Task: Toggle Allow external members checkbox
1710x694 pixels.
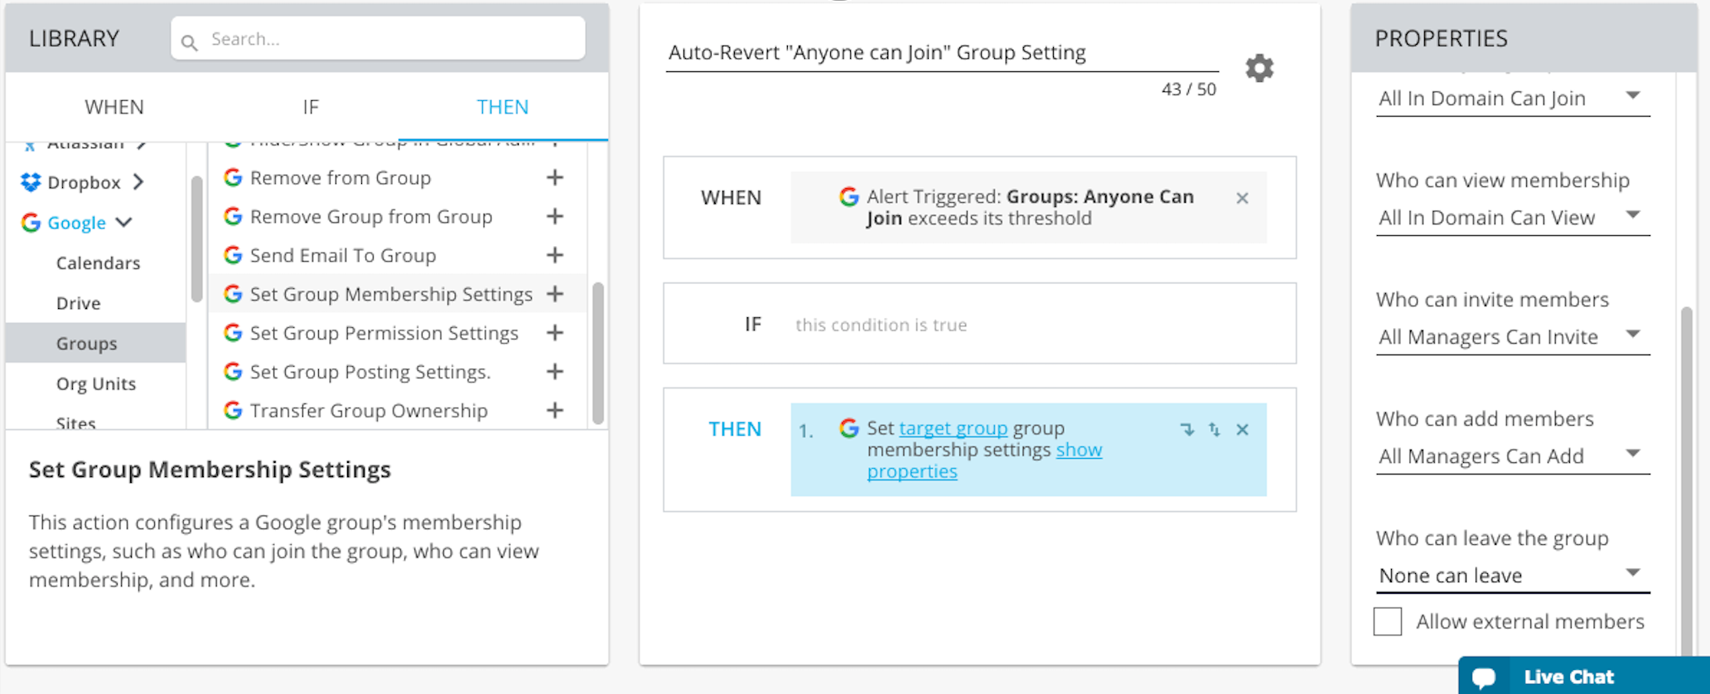Action: (1388, 621)
